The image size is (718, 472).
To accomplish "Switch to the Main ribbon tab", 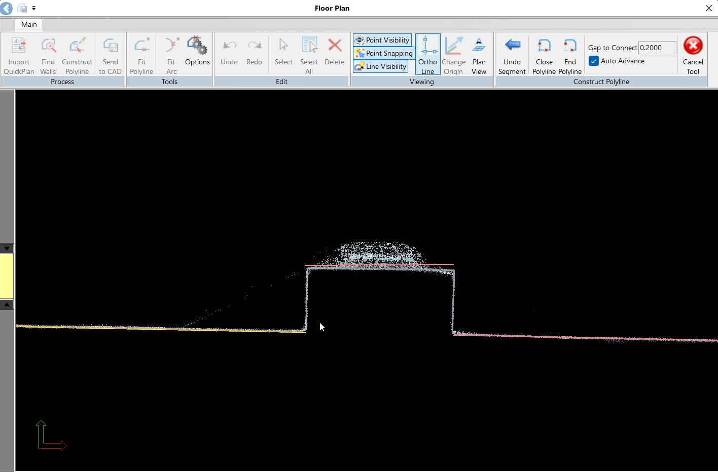I will (x=28, y=24).
